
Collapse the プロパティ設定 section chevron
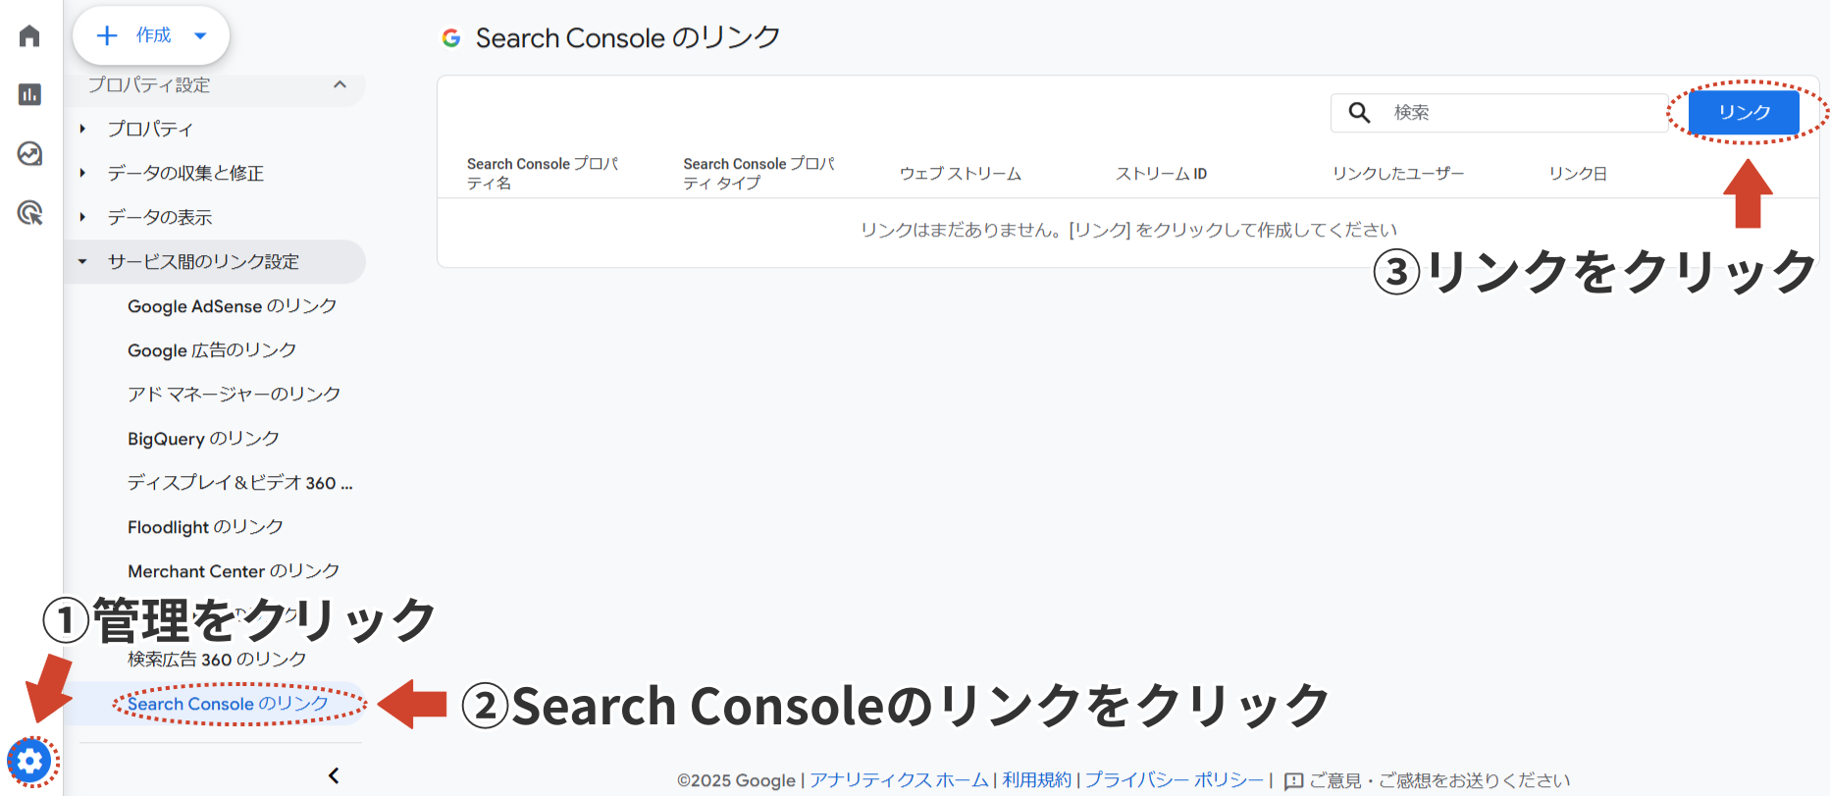tap(340, 84)
